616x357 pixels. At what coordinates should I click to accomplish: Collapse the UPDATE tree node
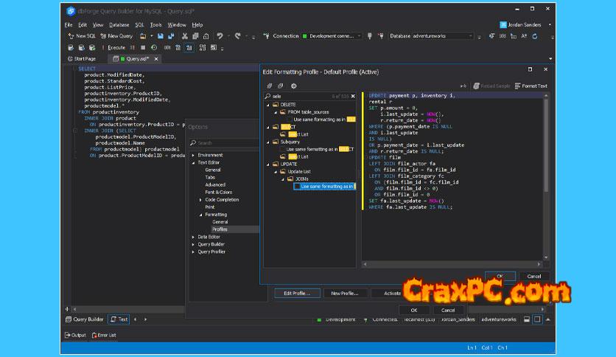(267, 164)
